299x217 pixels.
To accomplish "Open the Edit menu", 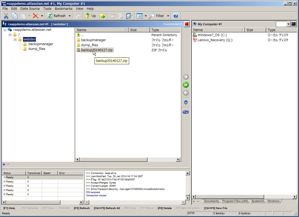I will click(x=14, y=9).
